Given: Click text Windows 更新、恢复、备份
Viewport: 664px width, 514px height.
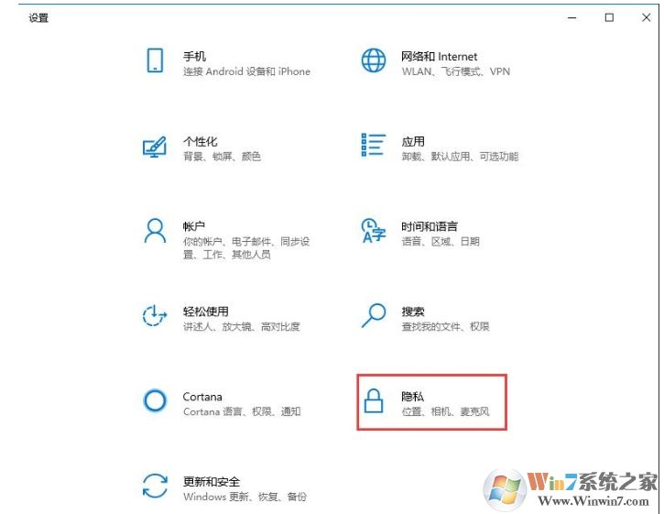Looking at the screenshot, I should click(x=245, y=497).
